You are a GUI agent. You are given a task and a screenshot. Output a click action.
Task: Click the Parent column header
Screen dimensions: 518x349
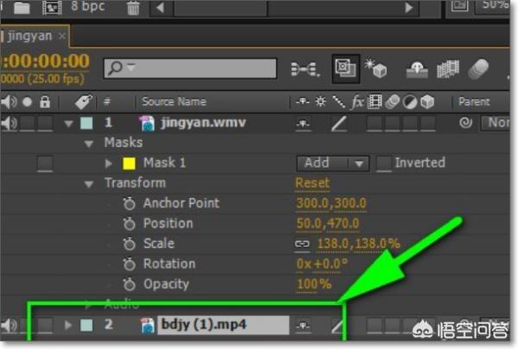pos(474,101)
